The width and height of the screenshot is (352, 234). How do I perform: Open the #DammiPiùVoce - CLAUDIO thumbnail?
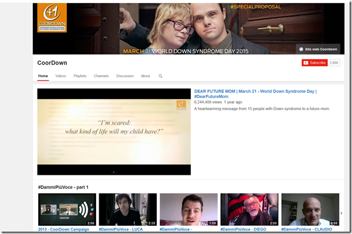pos(310,209)
